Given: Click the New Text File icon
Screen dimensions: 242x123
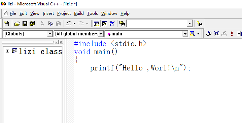Looking at the screenshot, I should [x=6, y=24].
